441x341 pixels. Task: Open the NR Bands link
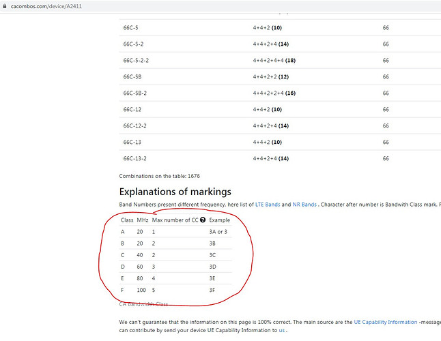pyautogui.click(x=304, y=205)
